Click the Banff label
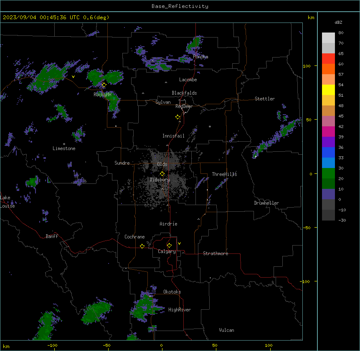The width and height of the screenshot is (360, 351). pyautogui.click(x=52, y=236)
